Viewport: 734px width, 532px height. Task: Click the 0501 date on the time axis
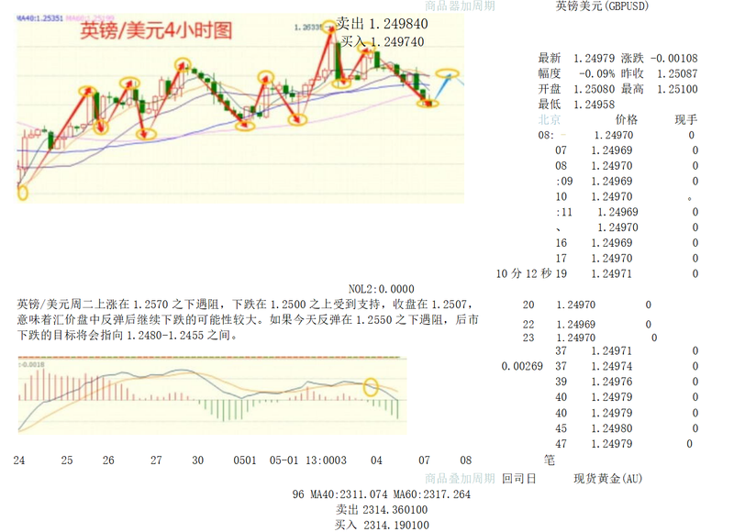pos(245,460)
